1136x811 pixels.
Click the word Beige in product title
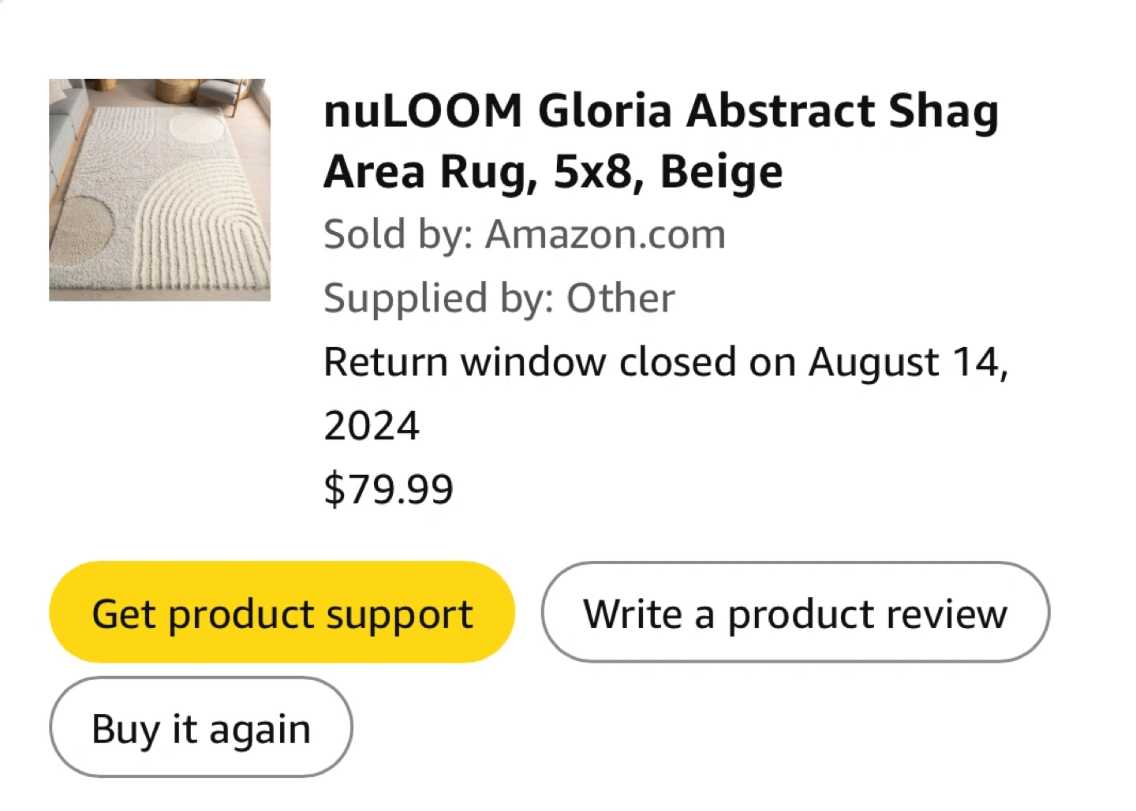coord(721,172)
